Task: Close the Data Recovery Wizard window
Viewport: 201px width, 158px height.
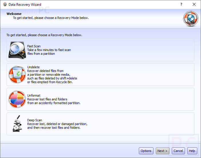Action: (x=194, y=5)
